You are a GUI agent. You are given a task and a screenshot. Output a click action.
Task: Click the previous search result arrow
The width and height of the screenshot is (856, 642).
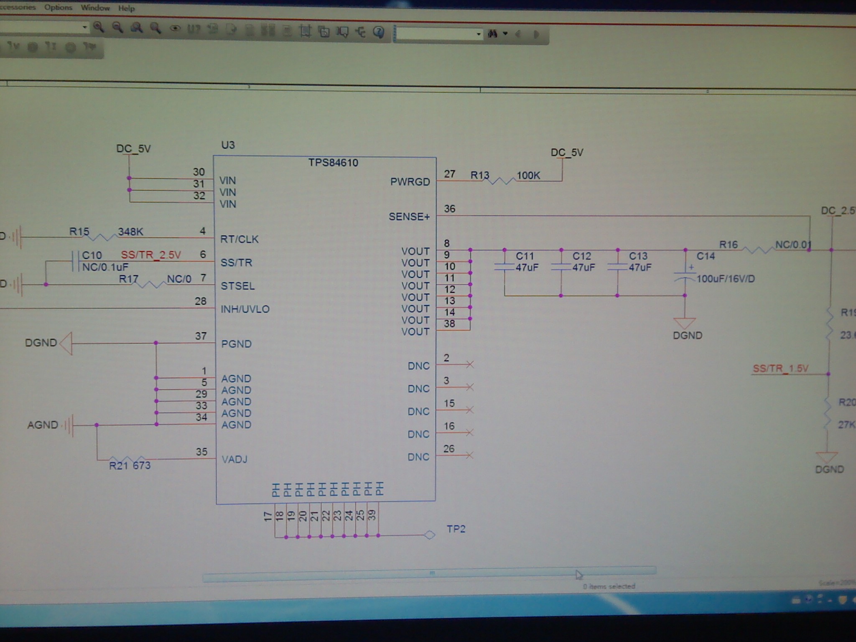tap(518, 34)
